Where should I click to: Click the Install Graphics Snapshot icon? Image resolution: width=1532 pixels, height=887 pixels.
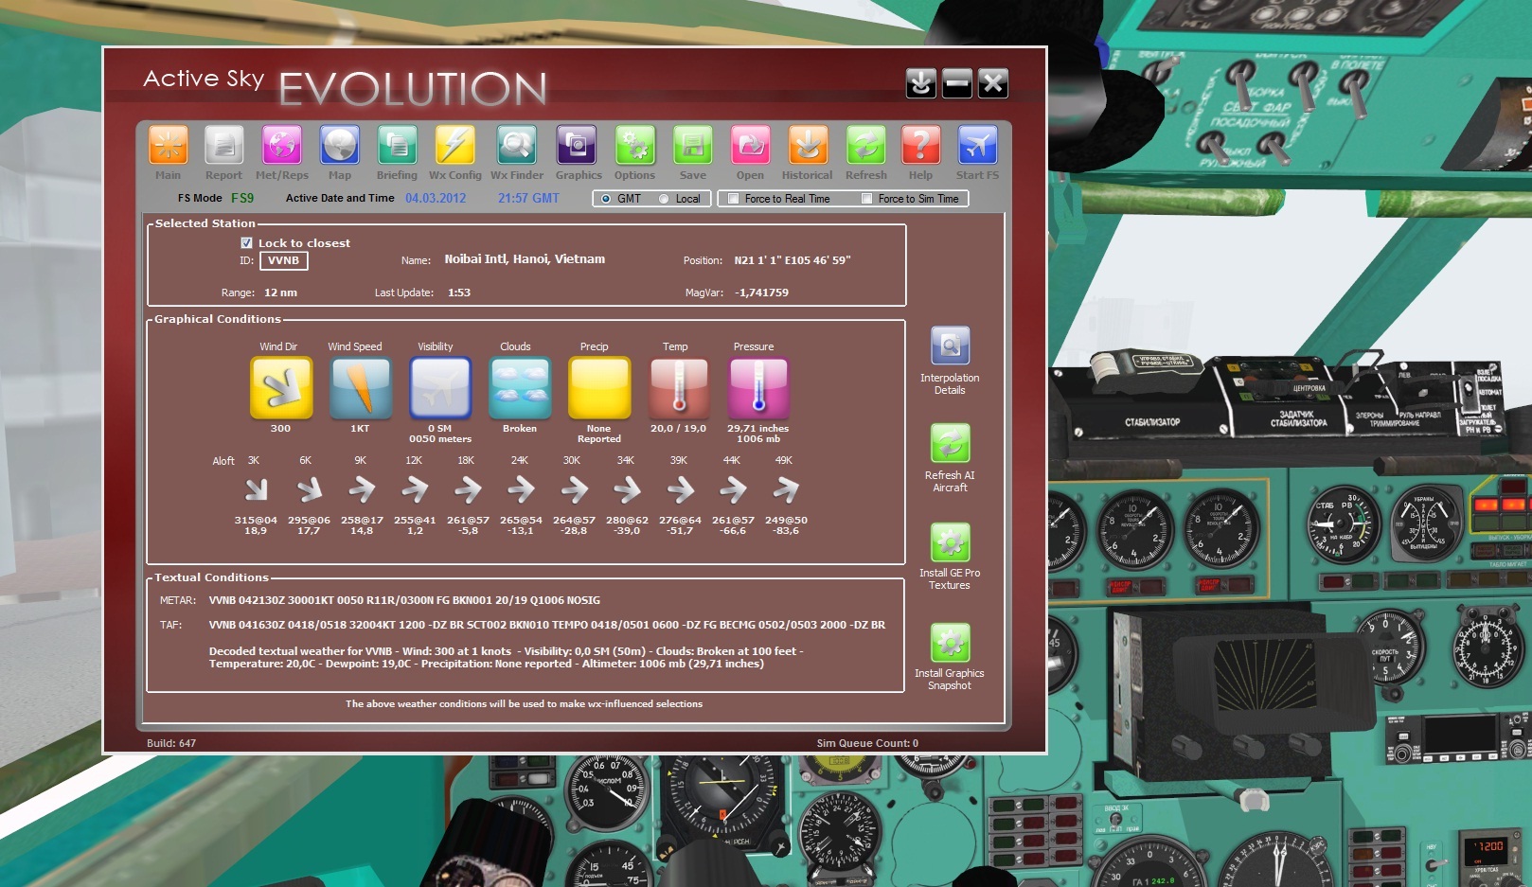pyautogui.click(x=950, y=643)
